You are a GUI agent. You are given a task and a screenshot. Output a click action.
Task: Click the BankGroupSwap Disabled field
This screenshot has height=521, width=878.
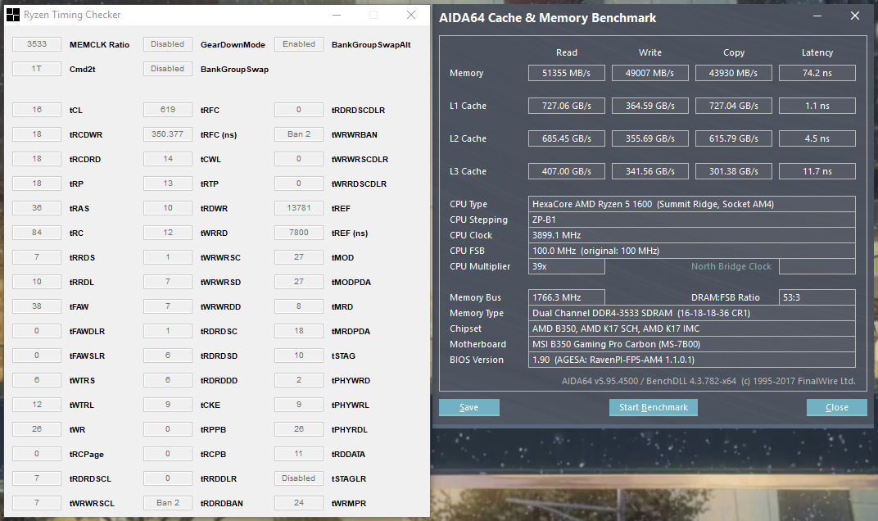point(168,69)
